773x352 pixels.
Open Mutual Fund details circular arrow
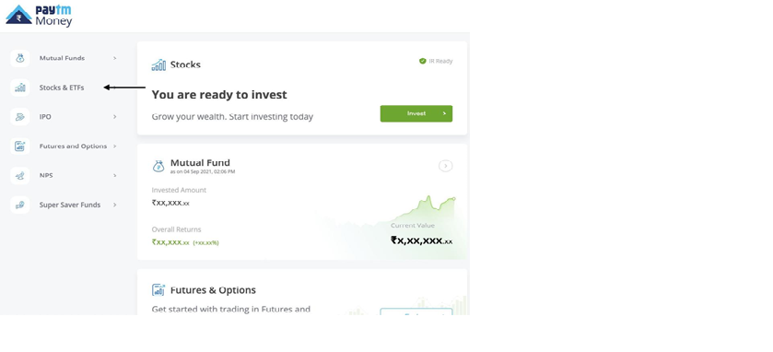tap(446, 166)
